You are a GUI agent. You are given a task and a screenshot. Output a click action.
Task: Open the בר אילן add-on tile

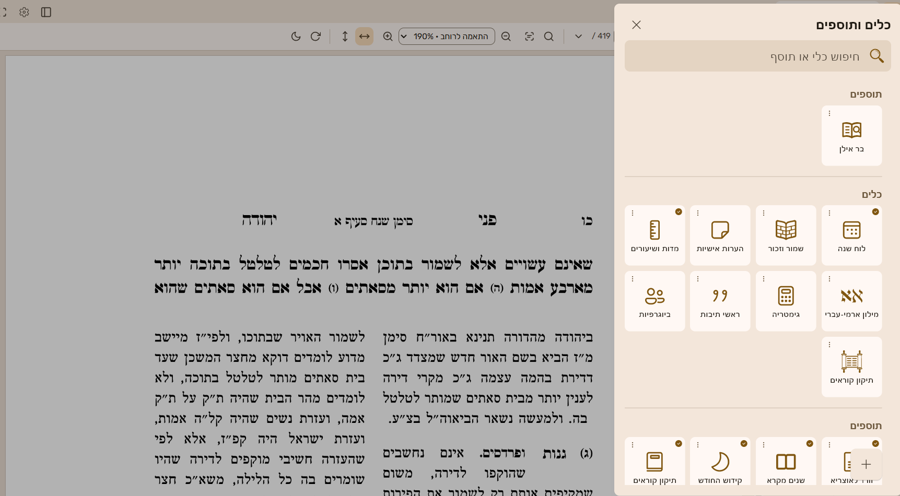coord(851,136)
